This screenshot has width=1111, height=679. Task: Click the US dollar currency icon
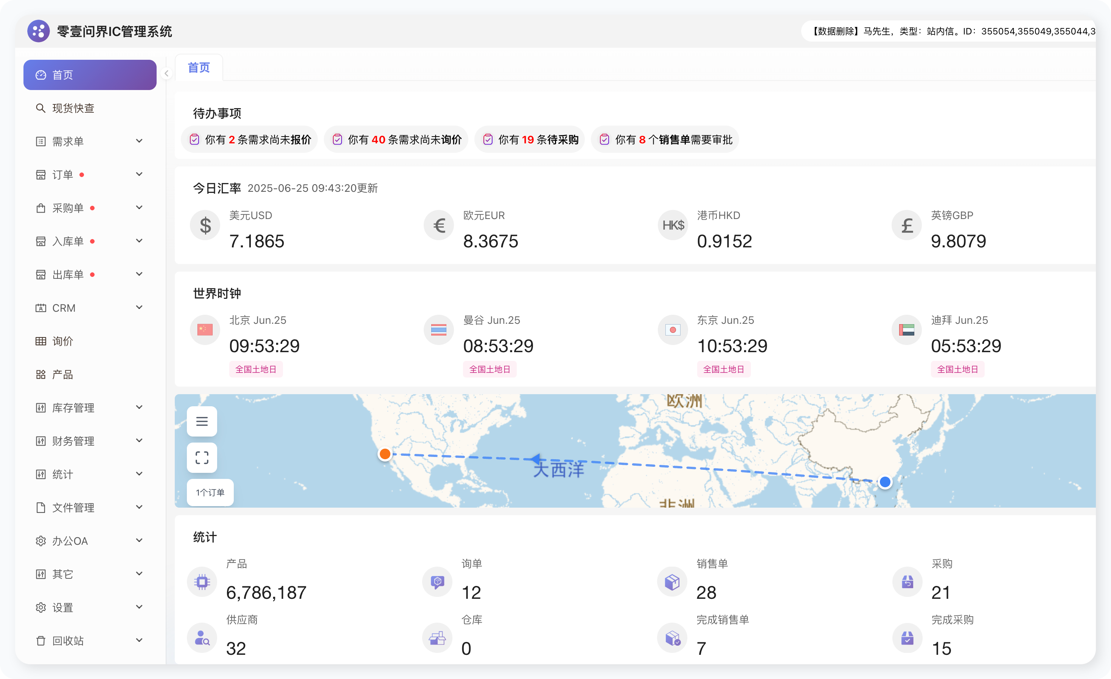point(205,225)
